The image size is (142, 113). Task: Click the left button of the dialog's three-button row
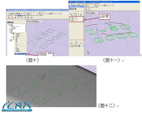pyautogui.click(x=71, y=43)
